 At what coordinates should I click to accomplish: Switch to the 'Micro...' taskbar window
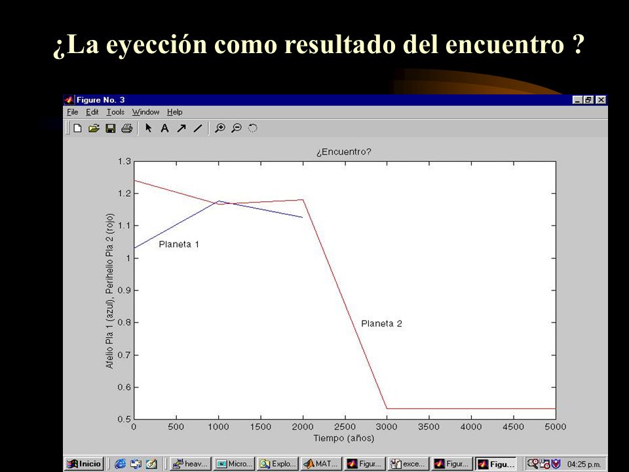[x=235, y=464]
